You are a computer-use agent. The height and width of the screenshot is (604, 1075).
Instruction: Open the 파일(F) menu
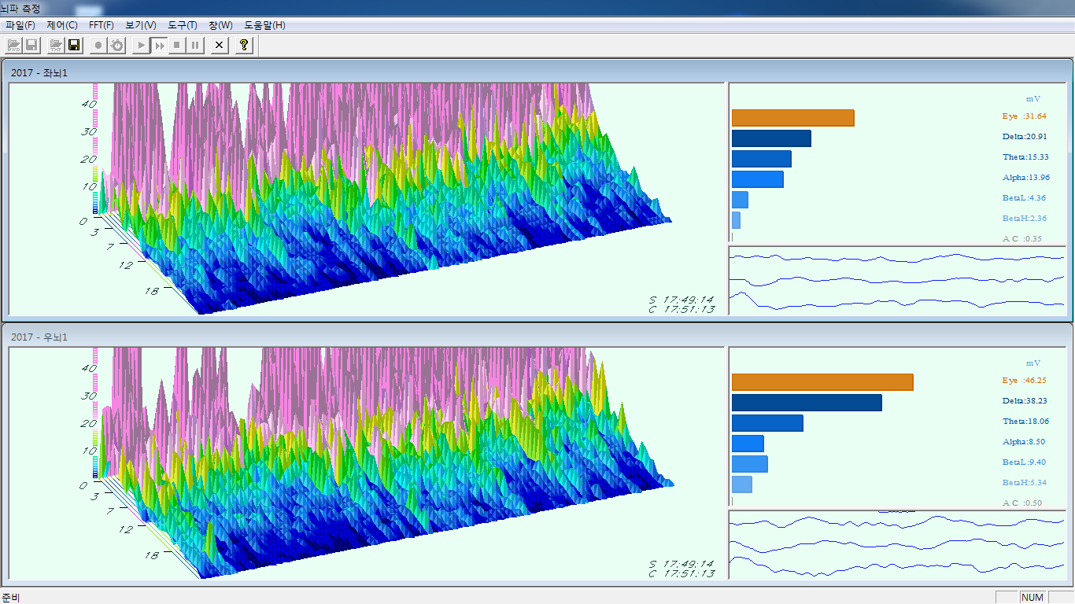[20, 25]
